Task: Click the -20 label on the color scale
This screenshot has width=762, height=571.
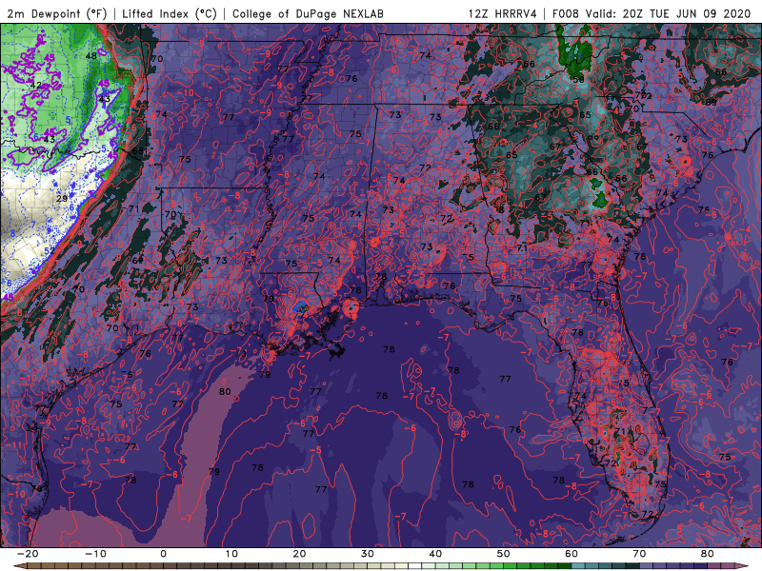Action: point(28,554)
